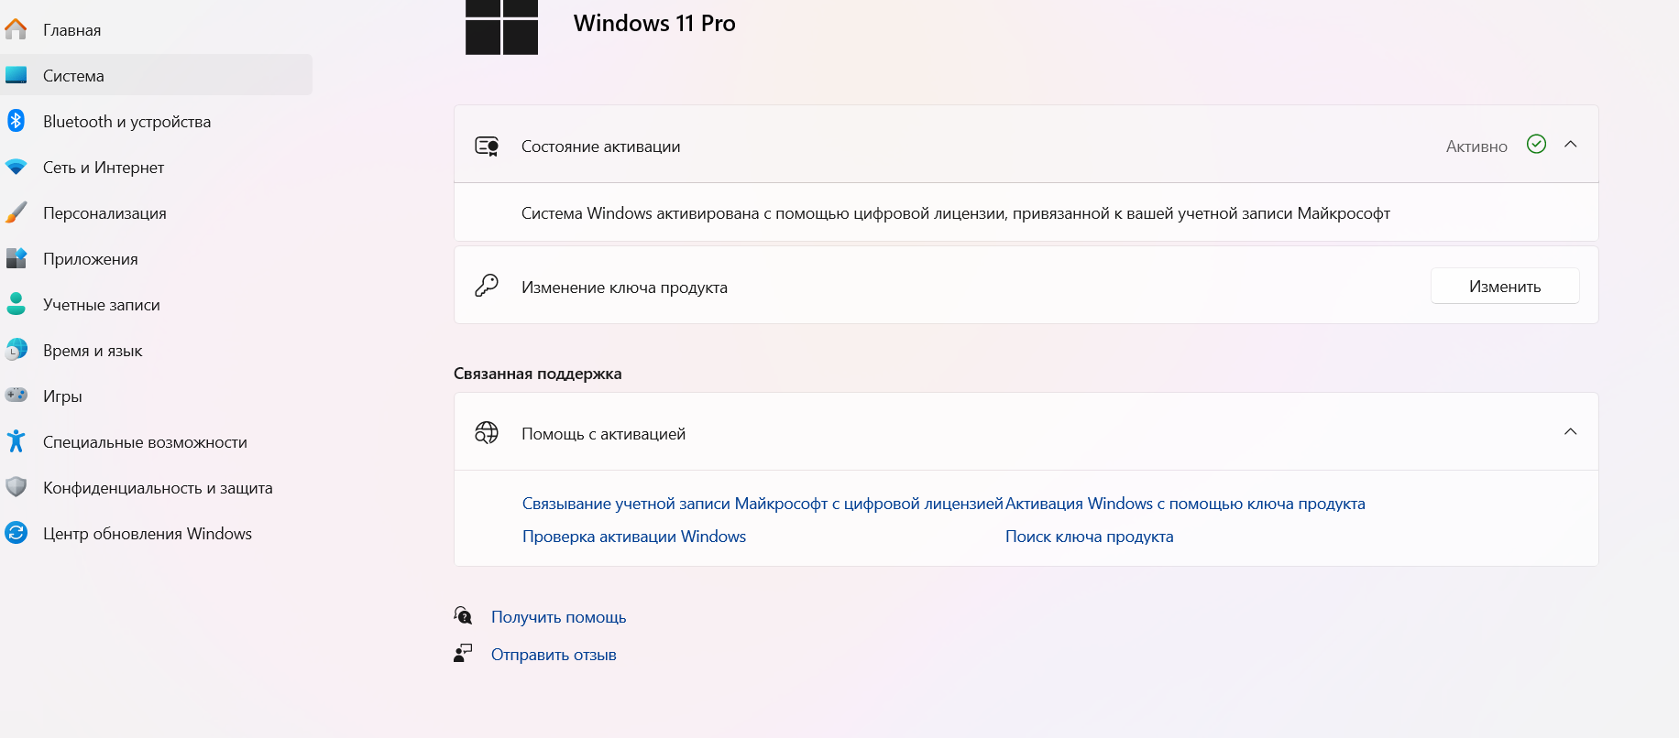The height and width of the screenshot is (738, 1679).
Task: Click the Time and language globe icon
Action: pyautogui.click(x=16, y=350)
